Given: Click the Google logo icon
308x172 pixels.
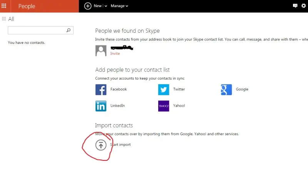Looking at the screenshot, I should (x=226, y=90).
